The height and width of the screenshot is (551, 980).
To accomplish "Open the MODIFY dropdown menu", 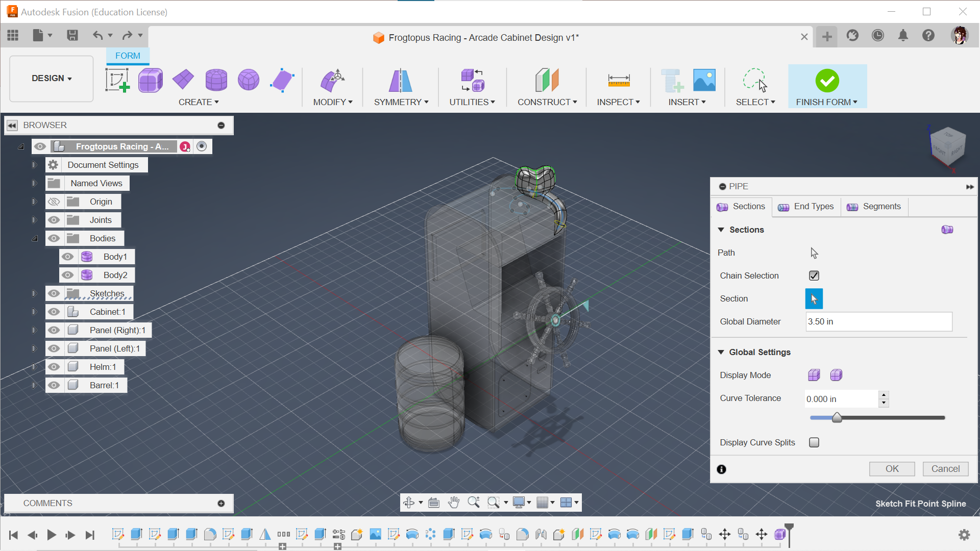I will (x=333, y=102).
